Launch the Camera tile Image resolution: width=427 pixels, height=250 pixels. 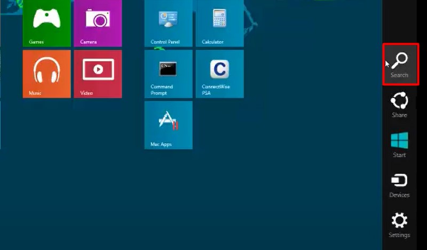pyautogui.click(x=98, y=23)
